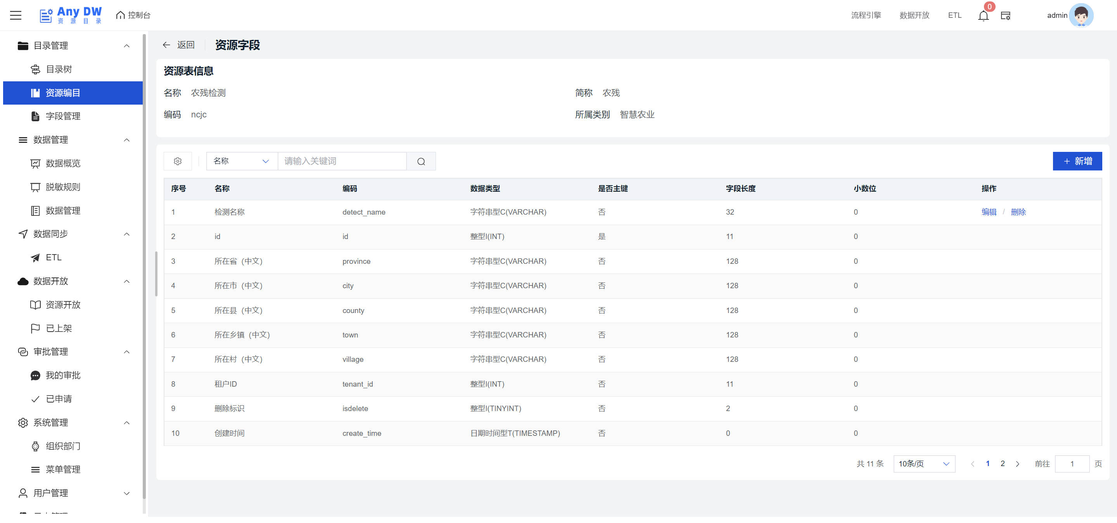Click the 新增 button
The height and width of the screenshot is (523, 1117).
click(1077, 161)
